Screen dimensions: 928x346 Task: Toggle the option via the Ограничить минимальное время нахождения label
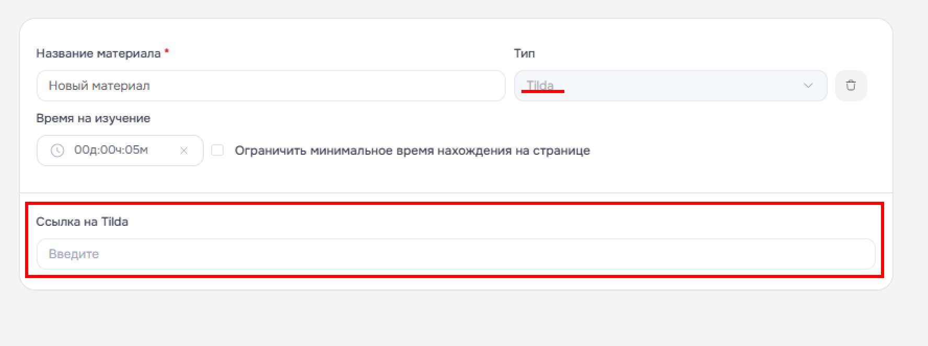tap(412, 151)
